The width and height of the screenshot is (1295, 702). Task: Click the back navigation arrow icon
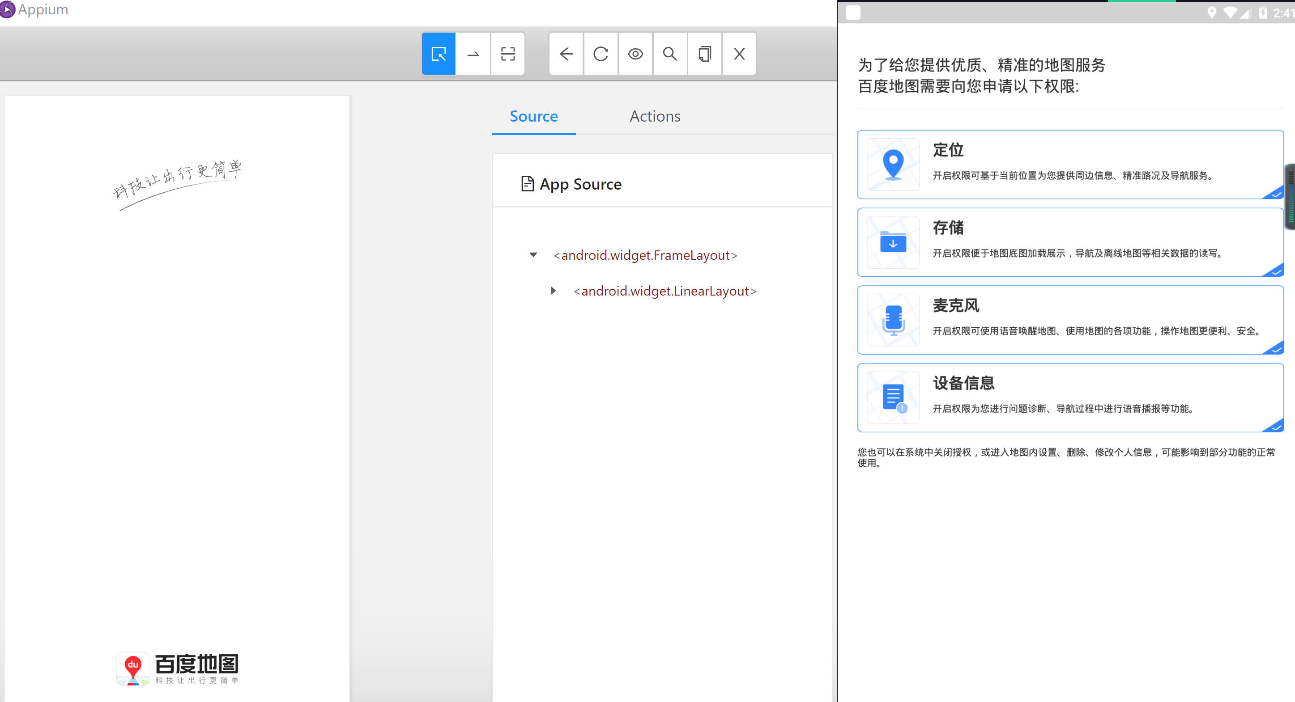point(567,54)
